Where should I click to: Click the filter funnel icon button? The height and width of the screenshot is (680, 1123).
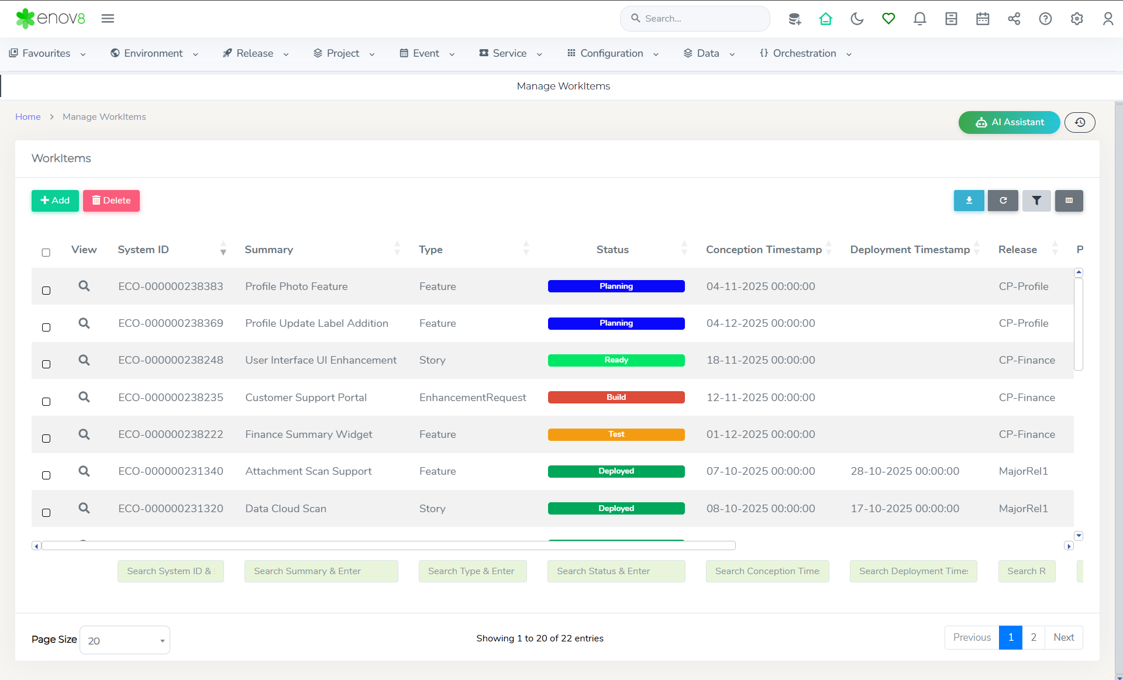click(1036, 201)
